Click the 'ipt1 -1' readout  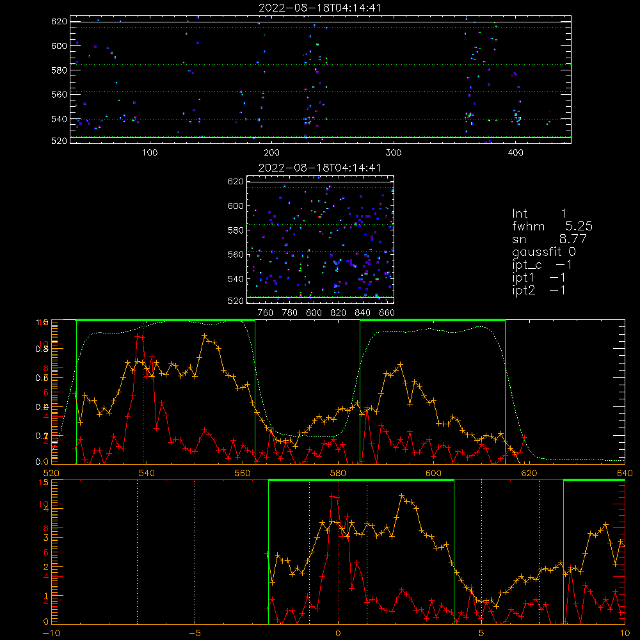(x=539, y=278)
